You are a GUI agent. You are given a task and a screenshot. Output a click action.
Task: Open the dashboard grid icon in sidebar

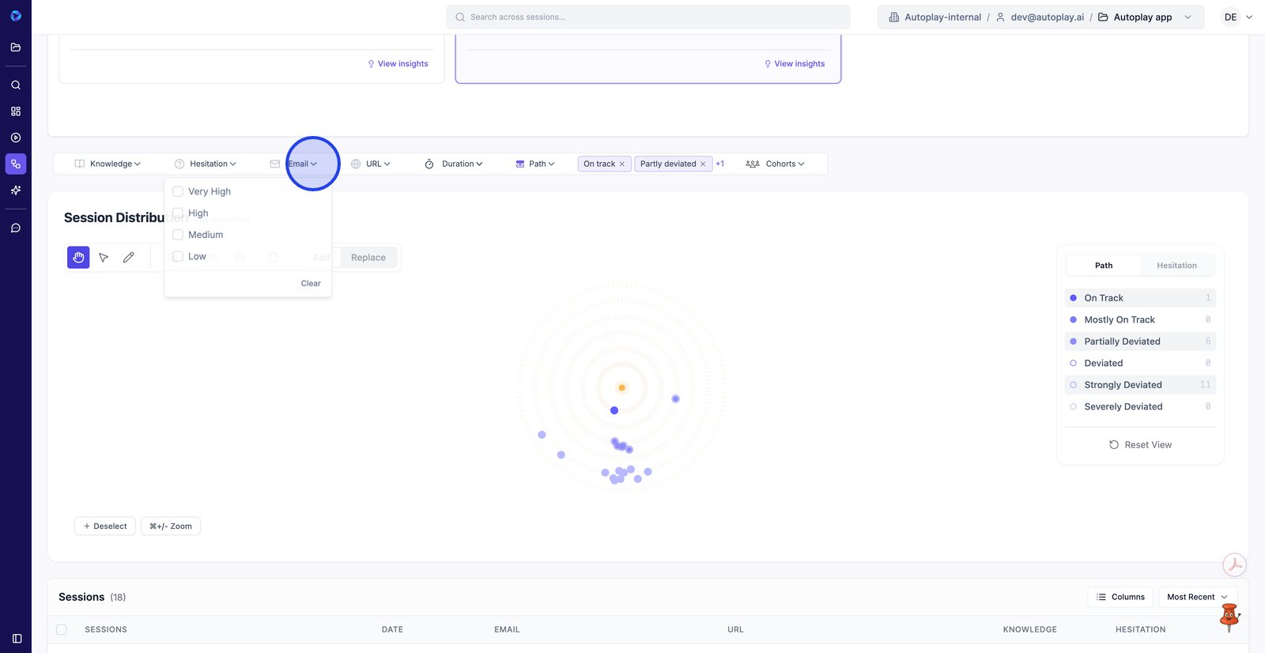pos(16,111)
